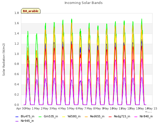
Task: Click the purple Nir945_in legend swatch
Action: 17,121
